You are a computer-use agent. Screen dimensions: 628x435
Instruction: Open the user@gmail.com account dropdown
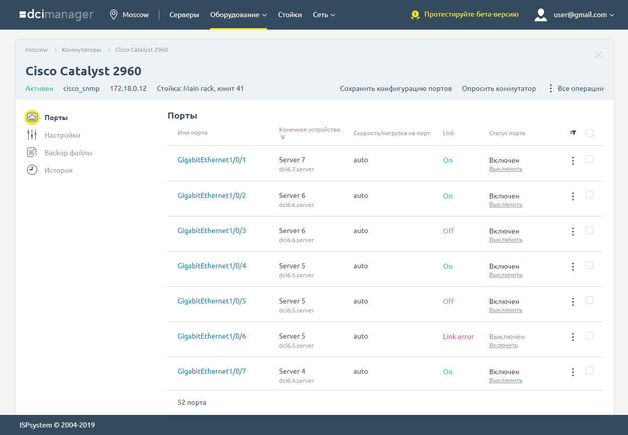[x=584, y=15]
